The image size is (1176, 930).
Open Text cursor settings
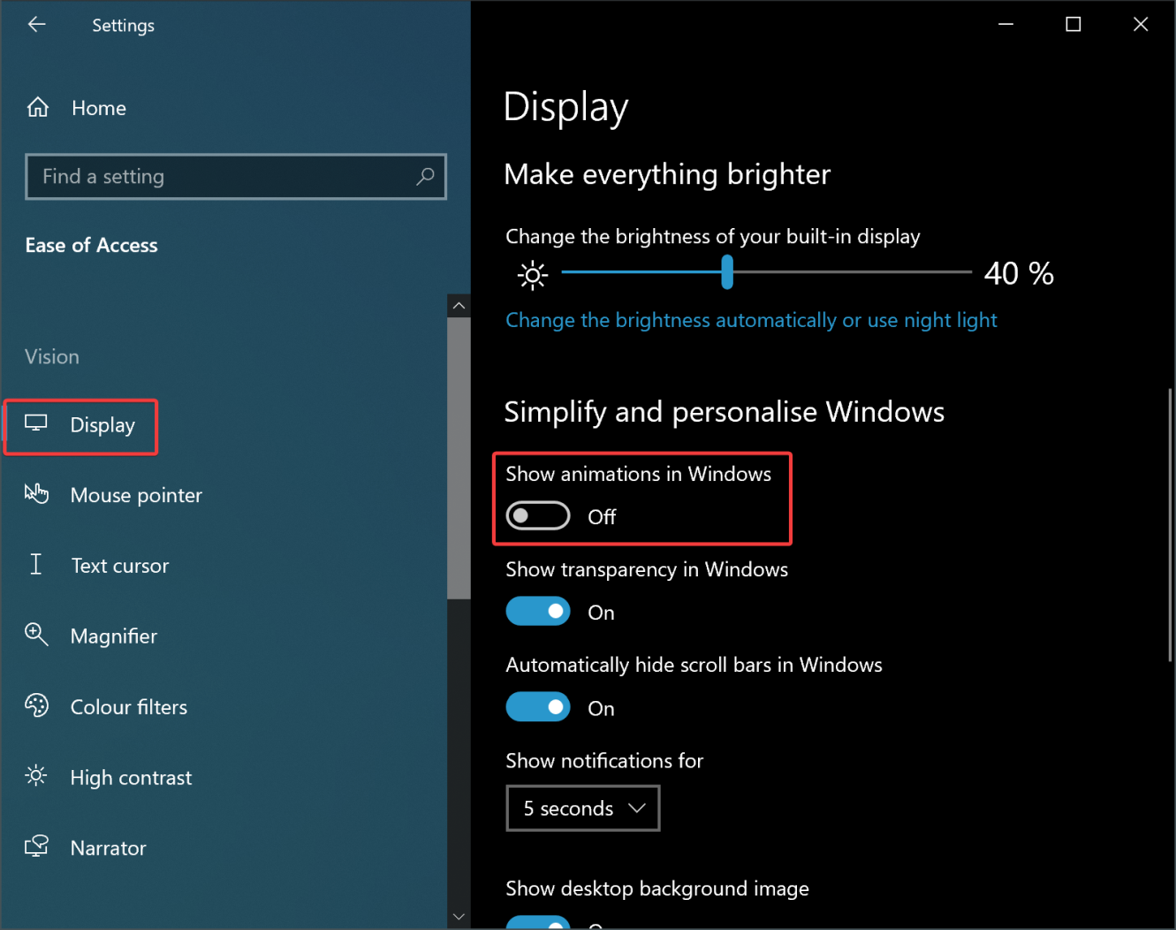(119, 566)
